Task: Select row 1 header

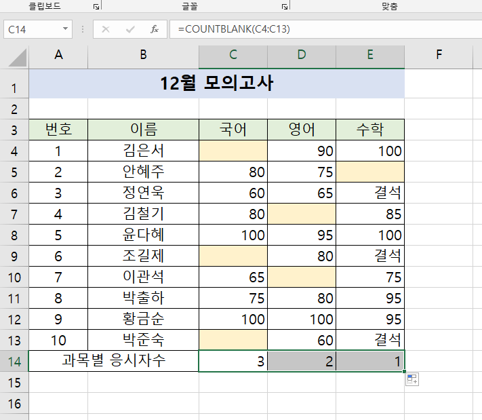Action: coord(14,83)
